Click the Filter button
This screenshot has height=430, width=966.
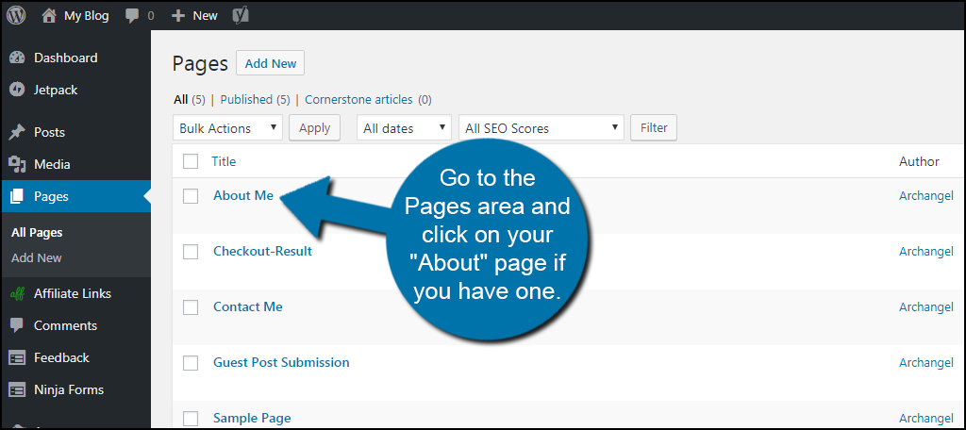654,128
